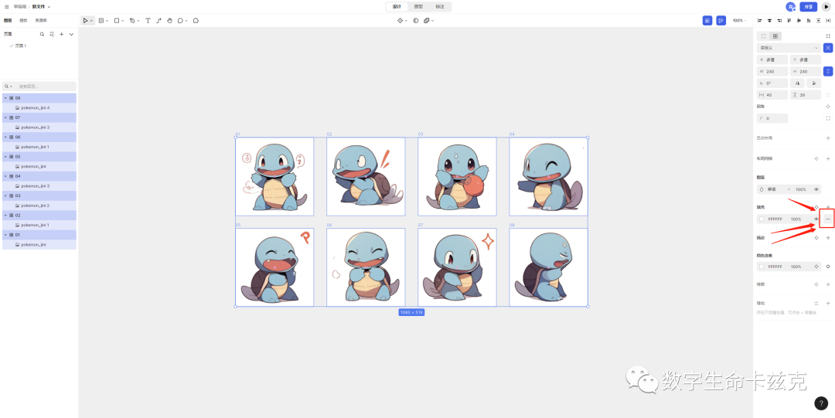Collapse layer group 08
This screenshot has width=835, height=418.
pyautogui.click(x=5, y=98)
